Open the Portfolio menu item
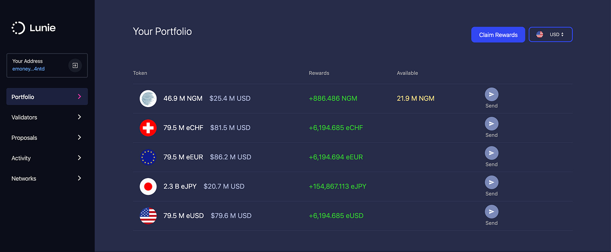 tap(47, 97)
